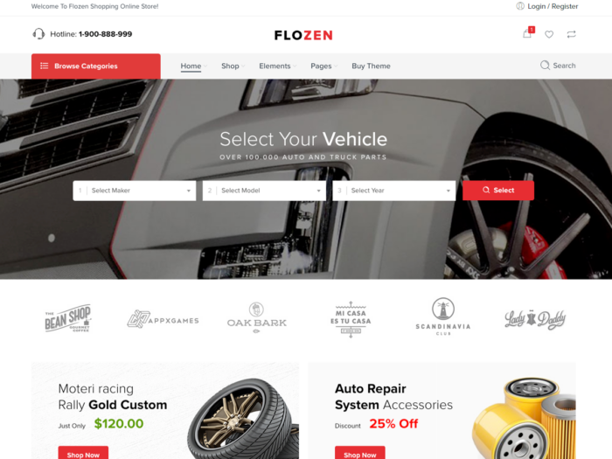The width and height of the screenshot is (612, 459).
Task: Click the FLOZEN site logo
Action: pyautogui.click(x=303, y=35)
